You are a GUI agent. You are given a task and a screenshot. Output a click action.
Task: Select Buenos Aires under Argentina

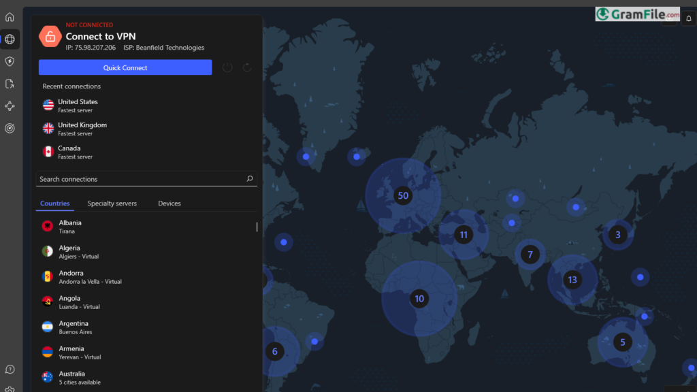(x=75, y=332)
